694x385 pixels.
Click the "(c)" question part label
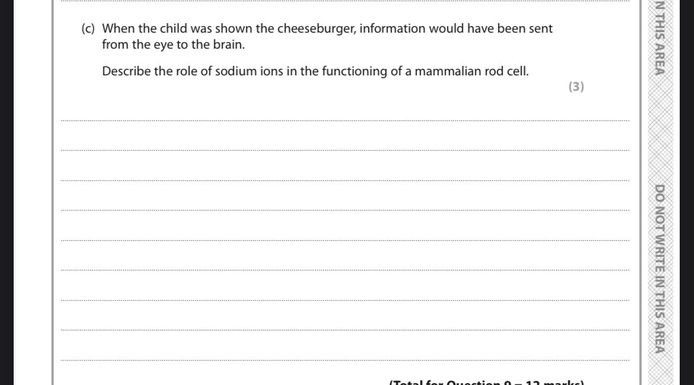[88, 28]
